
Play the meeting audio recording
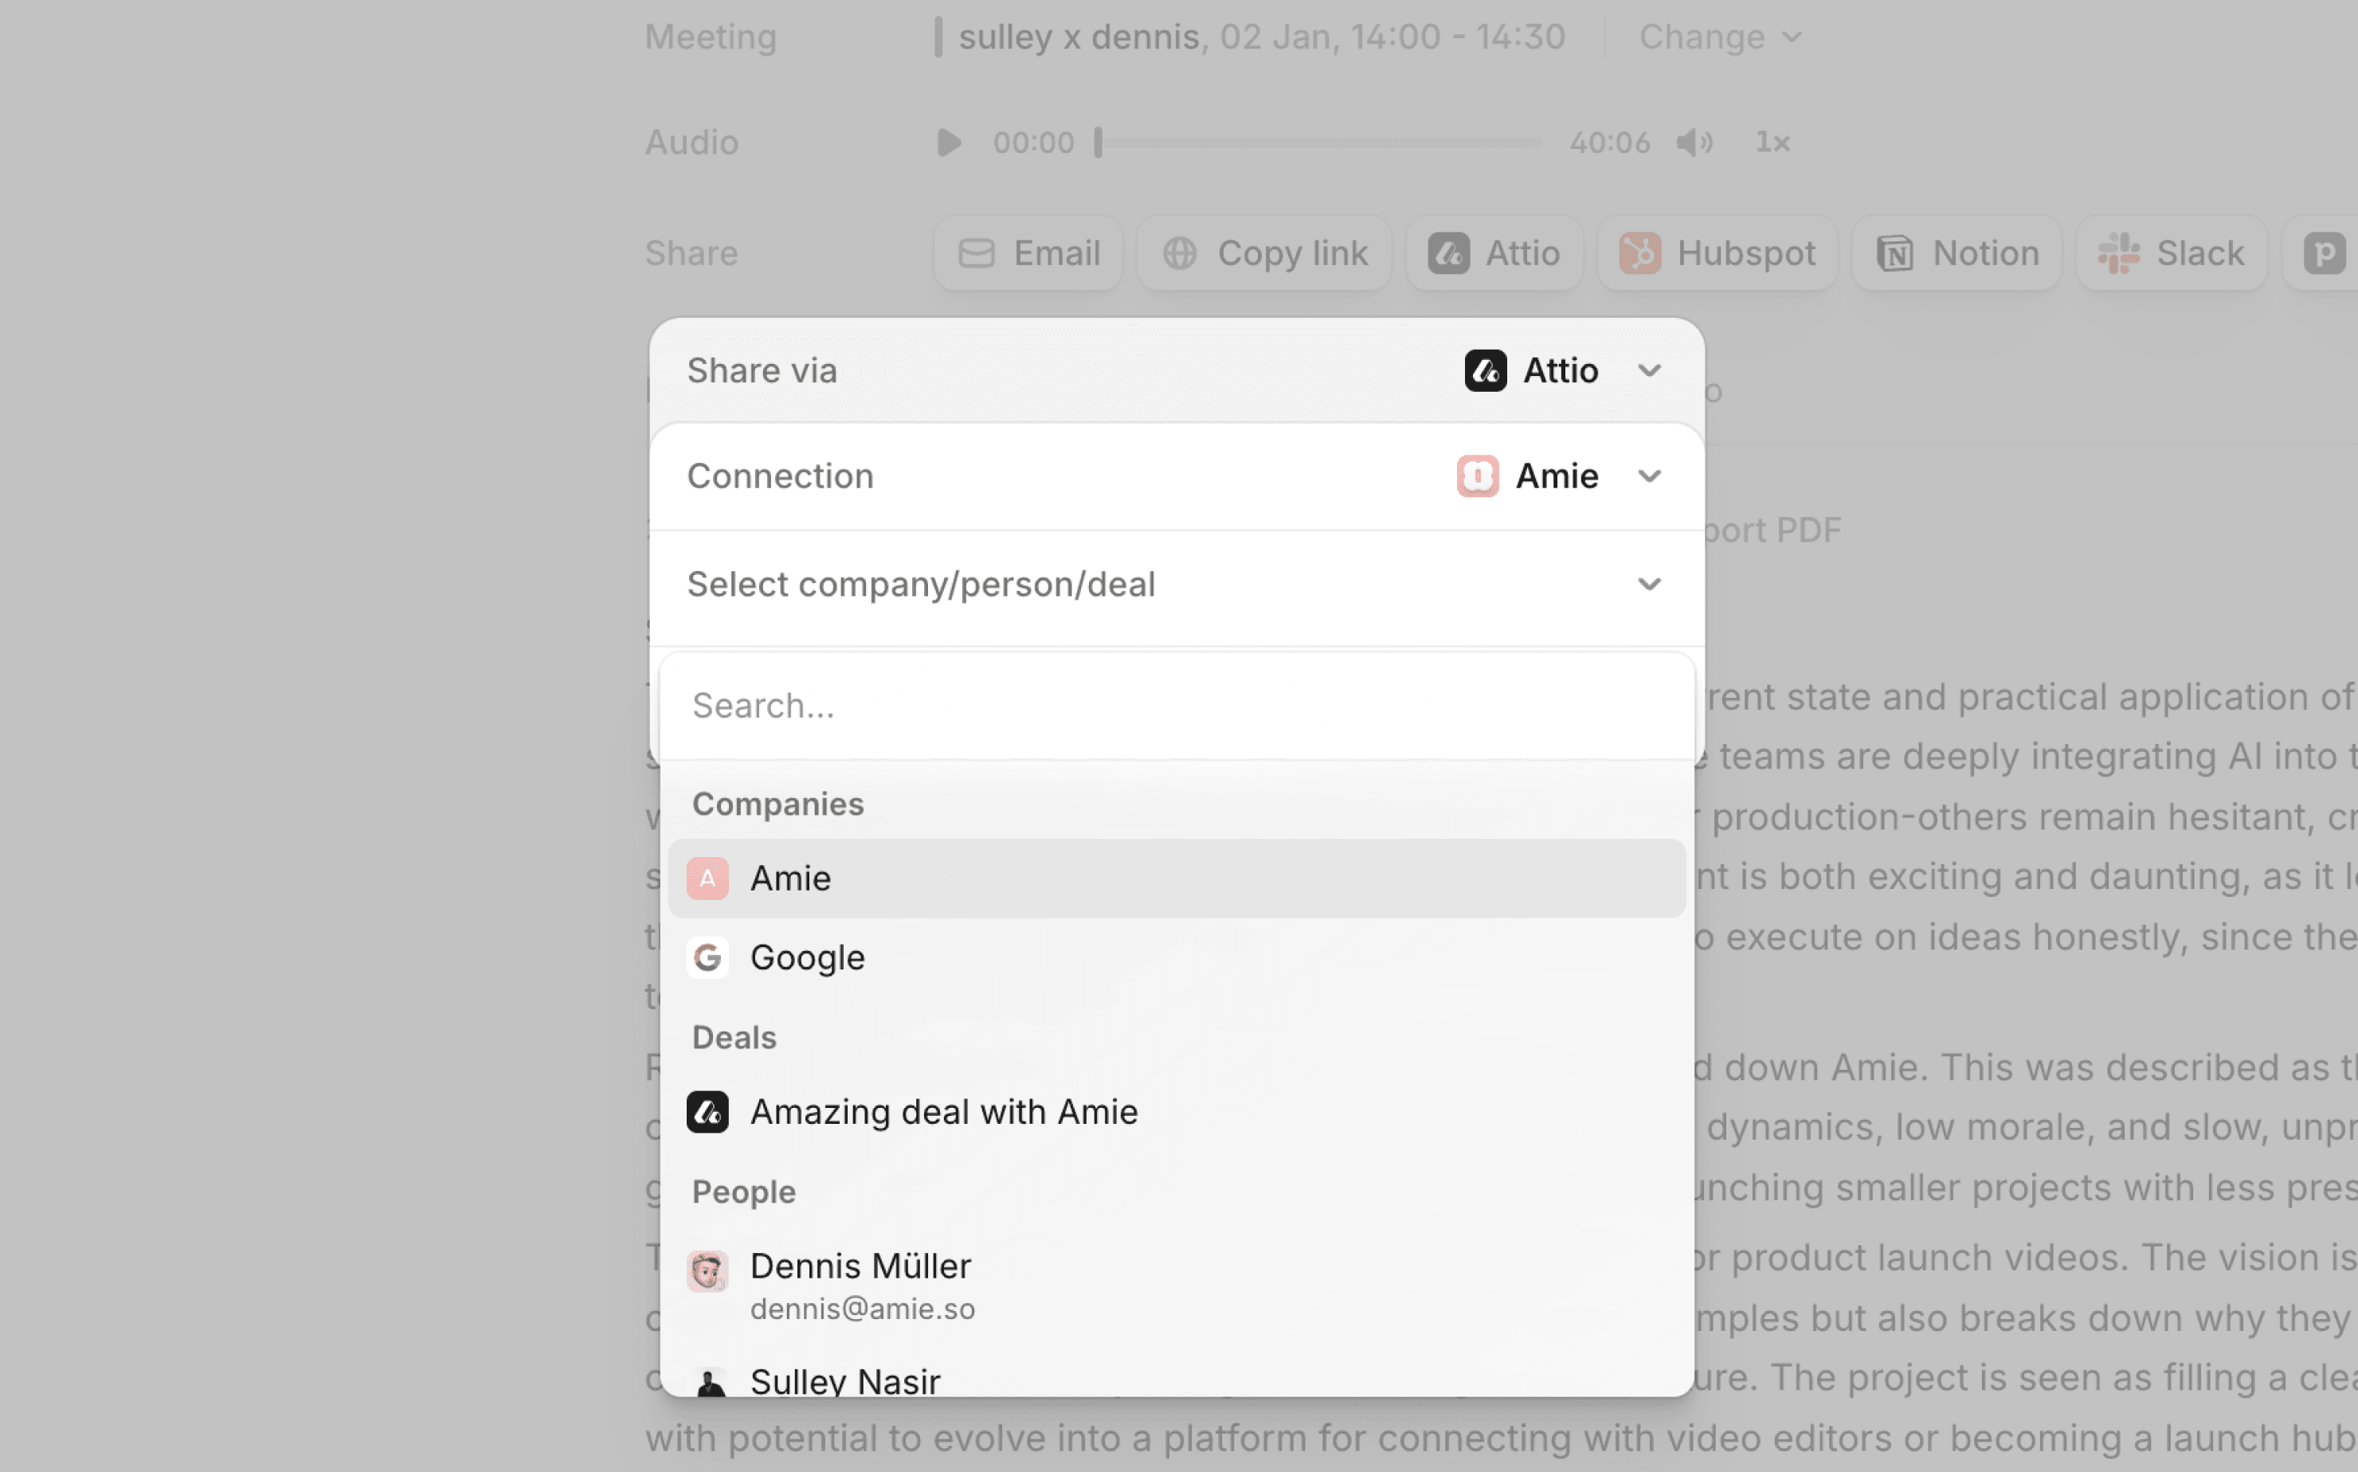point(948,143)
